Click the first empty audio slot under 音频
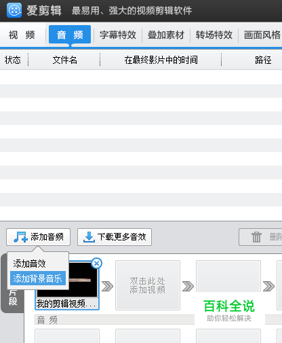This screenshot has height=343, width=282. 67,336
